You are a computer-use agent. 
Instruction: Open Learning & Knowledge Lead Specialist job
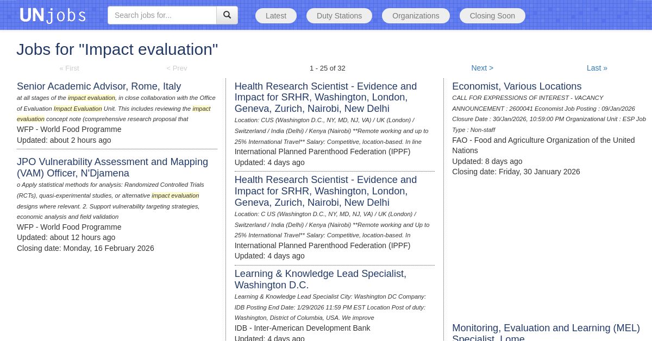pyautogui.click(x=320, y=279)
